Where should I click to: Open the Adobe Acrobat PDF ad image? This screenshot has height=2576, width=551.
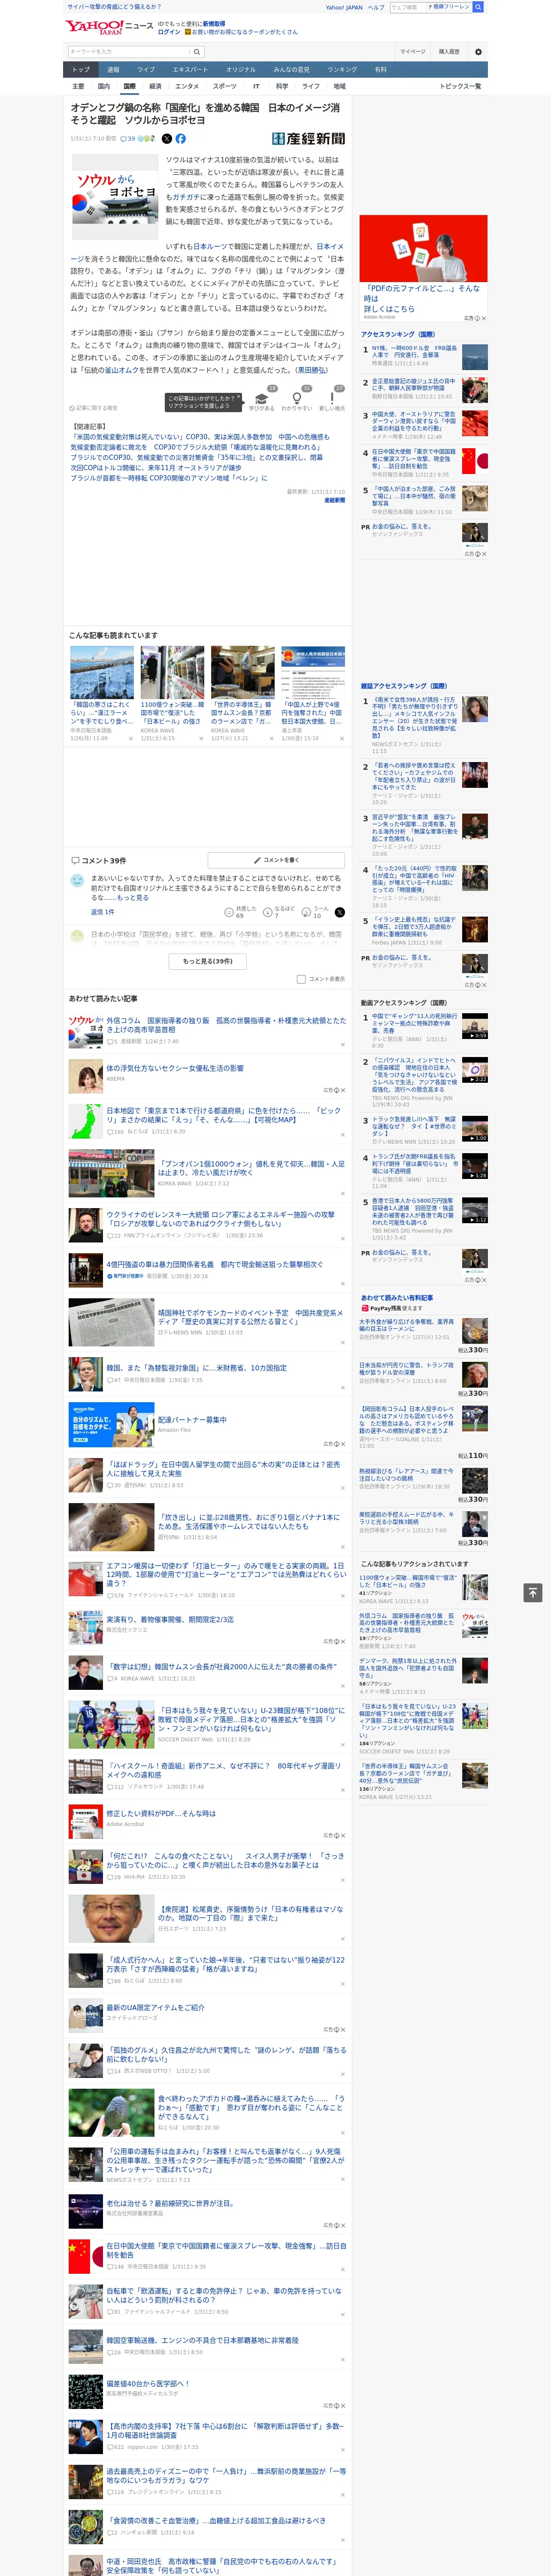coord(424,248)
